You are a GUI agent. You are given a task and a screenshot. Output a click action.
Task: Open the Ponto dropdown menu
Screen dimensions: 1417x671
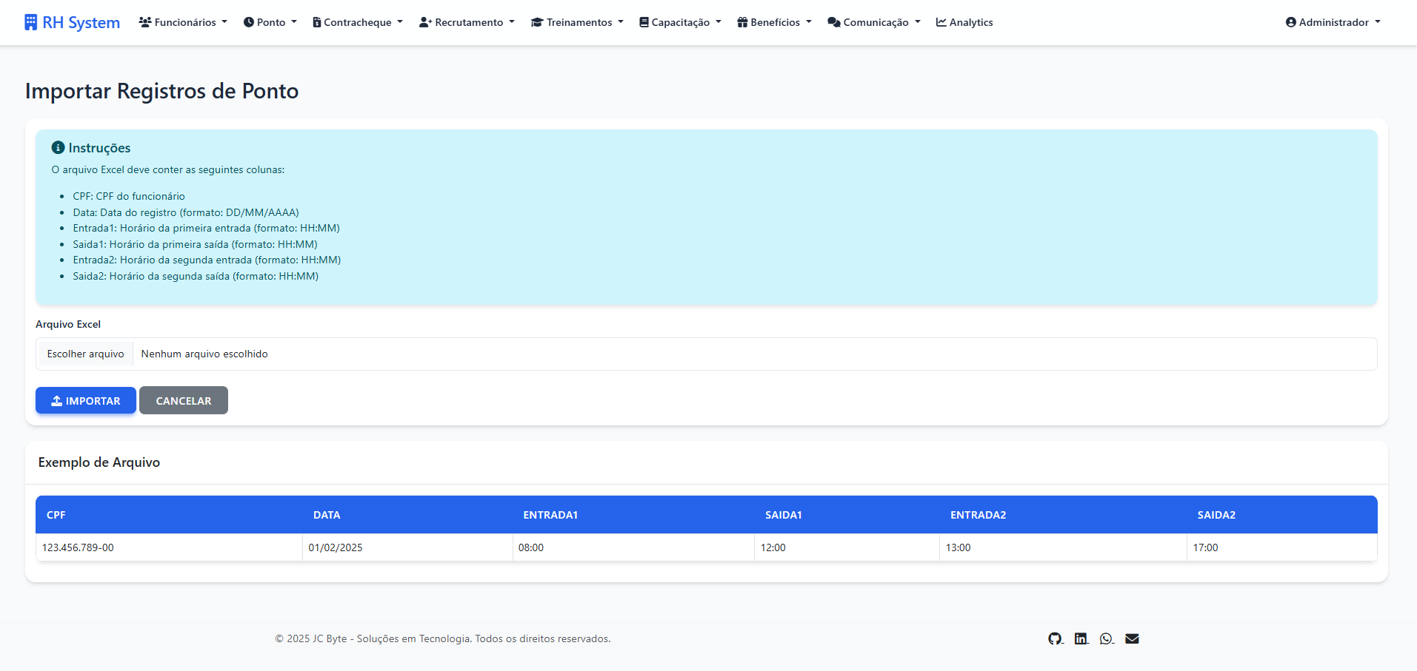point(270,22)
